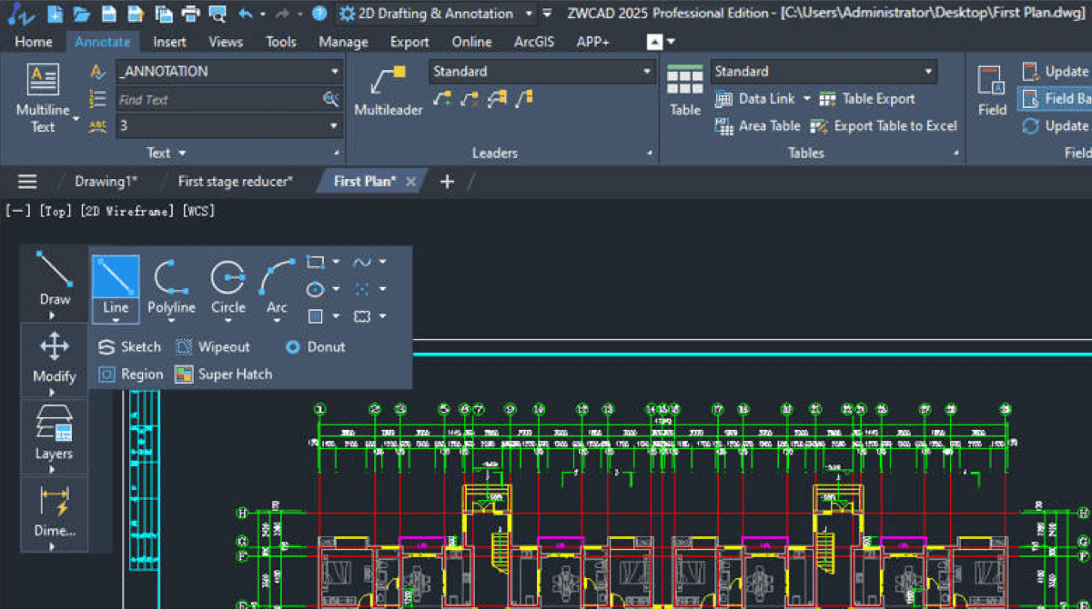Click the Region tool
The width and height of the screenshot is (1092, 609).
[130, 374]
